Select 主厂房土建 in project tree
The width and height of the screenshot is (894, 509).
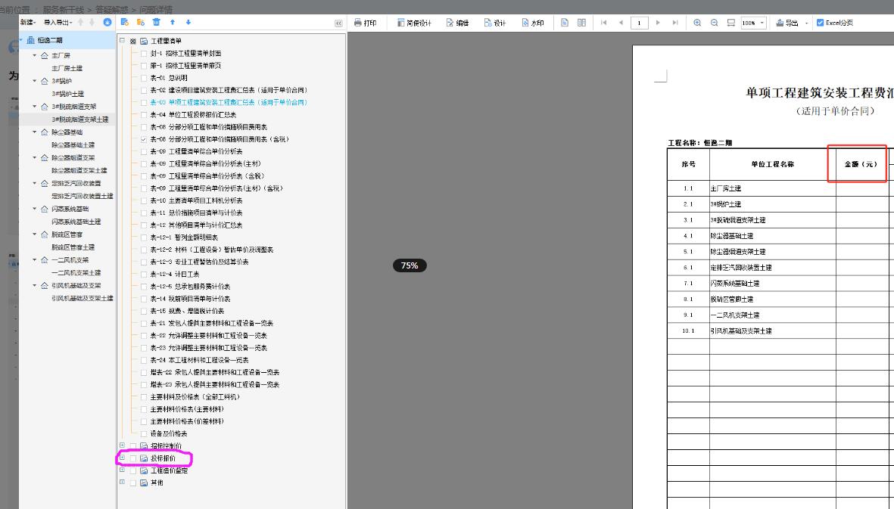click(67, 68)
